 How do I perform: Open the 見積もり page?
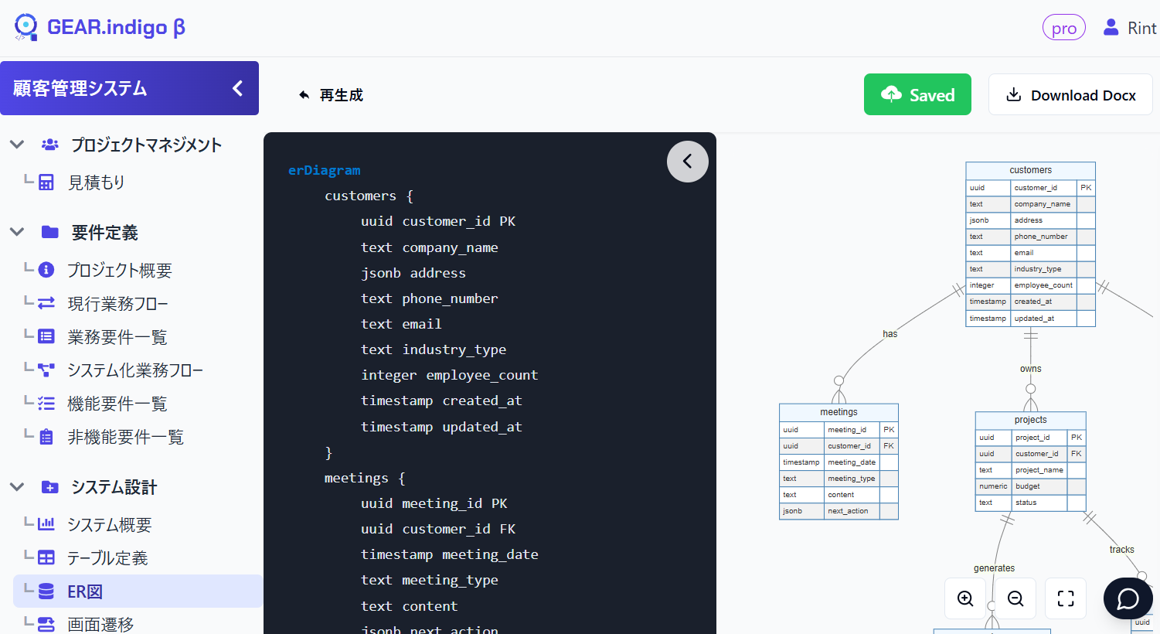click(96, 182)
